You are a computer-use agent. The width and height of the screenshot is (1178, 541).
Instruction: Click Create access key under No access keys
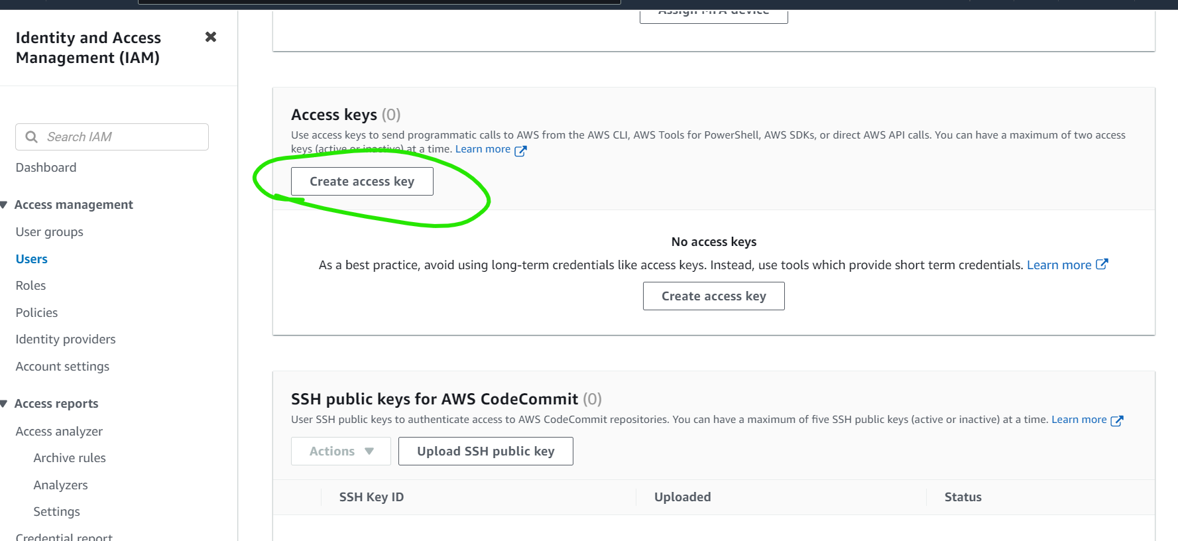coord(713,296)
